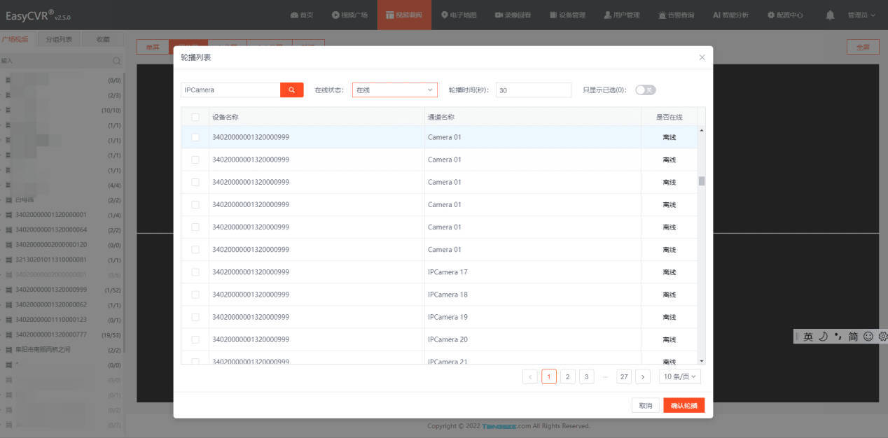Select the 单屏 layout tab
The height and width of the screenshot is (438, 888).
tap(152, 47)
